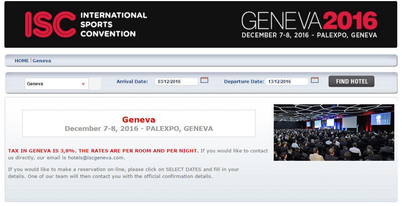Click the FIND HOTEL button
The height and width of the screenshot is (206, 402).
point(352,81)
